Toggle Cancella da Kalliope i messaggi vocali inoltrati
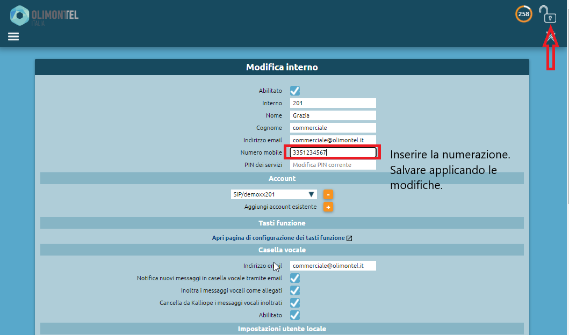 coord(294,303)
